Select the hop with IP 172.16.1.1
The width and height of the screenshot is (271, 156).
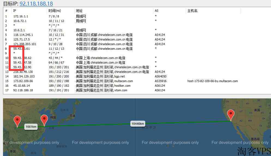[x=21, y=16]
